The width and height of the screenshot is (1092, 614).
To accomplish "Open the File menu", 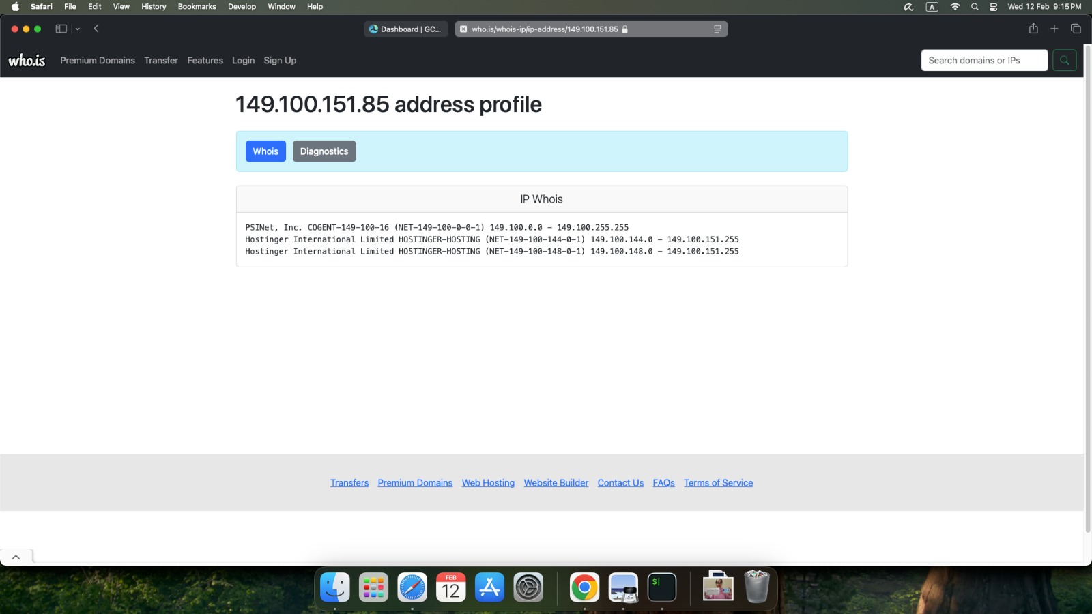I will (70, 6).
